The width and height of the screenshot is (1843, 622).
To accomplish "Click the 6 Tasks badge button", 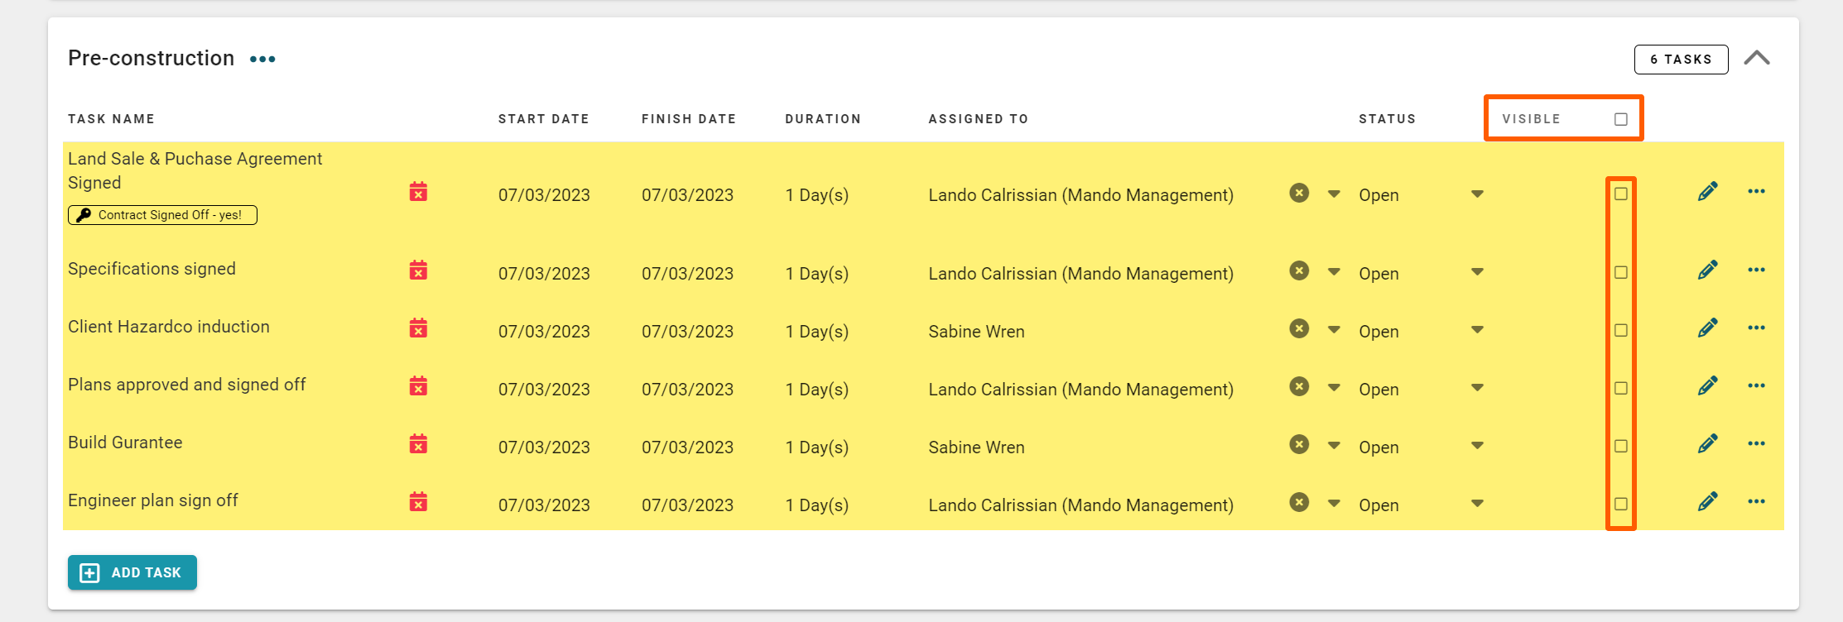I will (1680, 60).
